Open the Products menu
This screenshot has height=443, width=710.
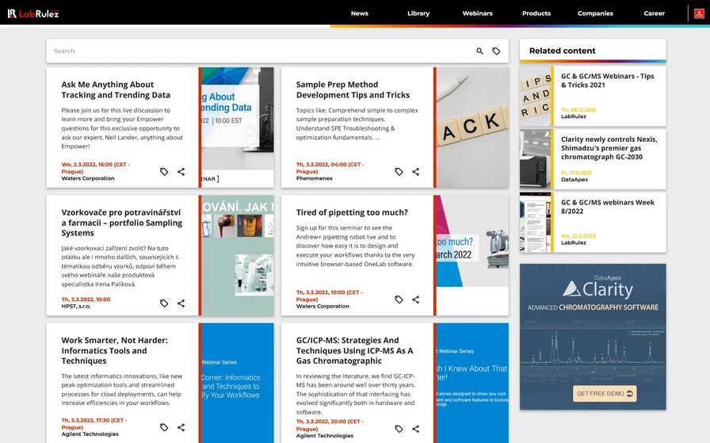[536, 13]
